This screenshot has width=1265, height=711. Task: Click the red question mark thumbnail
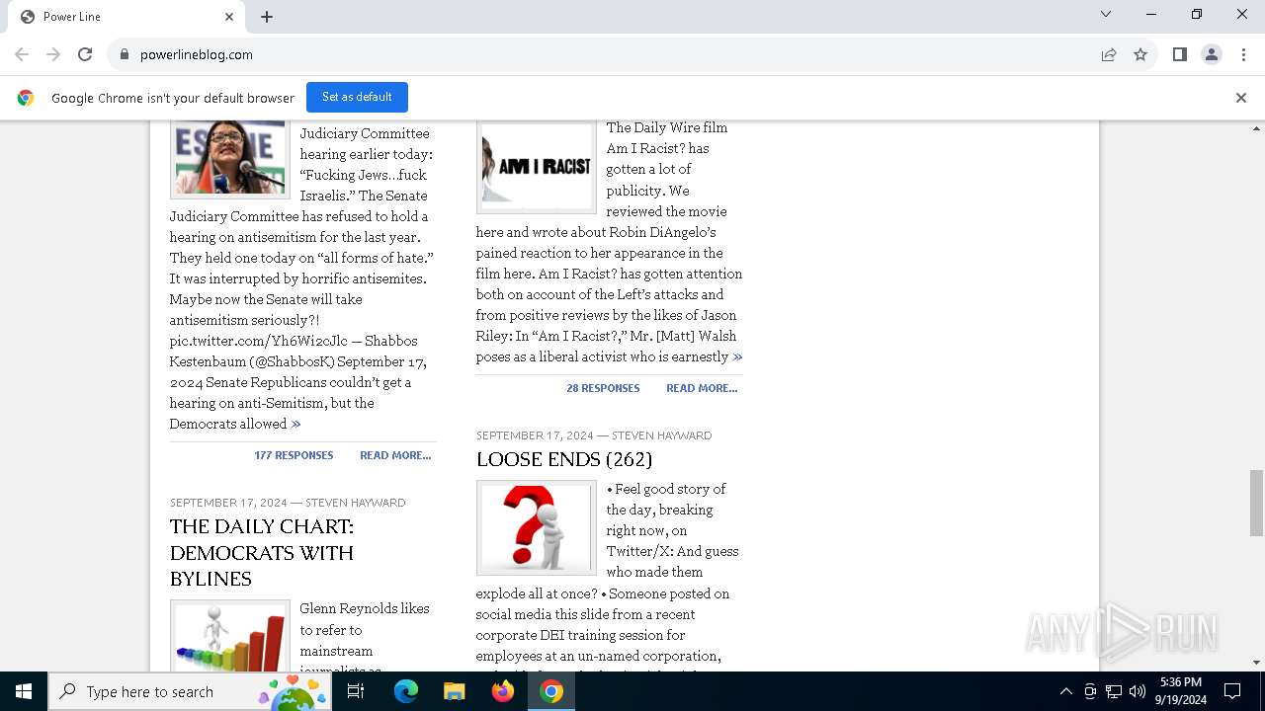pyautogui.click(x=537, y=528)
